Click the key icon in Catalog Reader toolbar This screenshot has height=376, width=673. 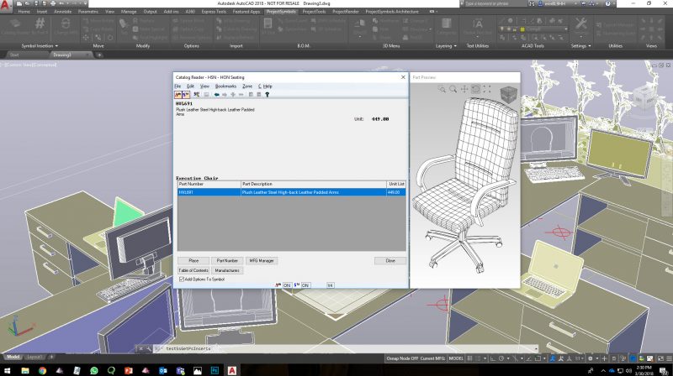click(268, 94)
